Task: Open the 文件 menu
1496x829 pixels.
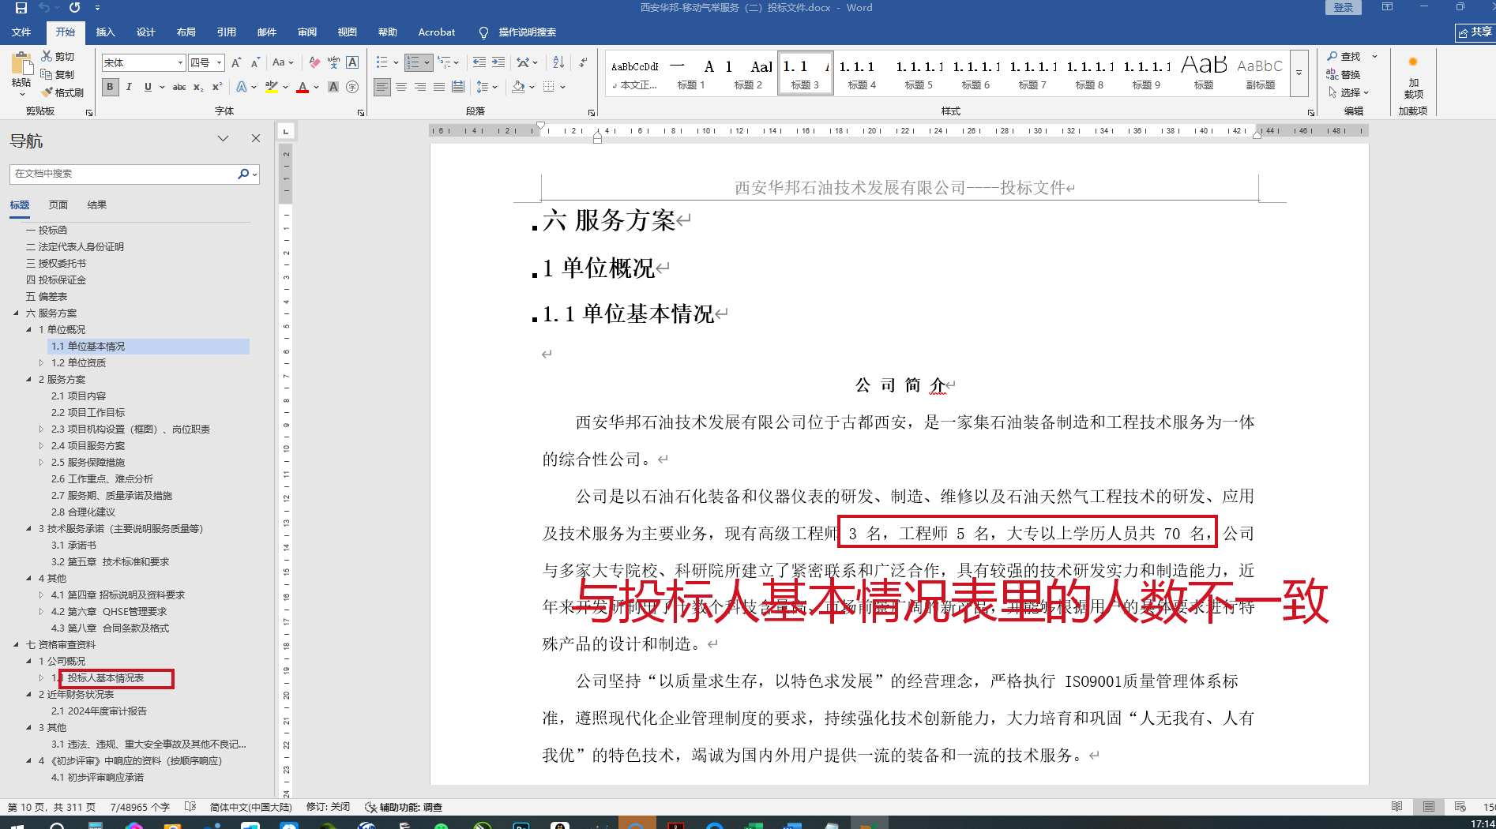Action: 21,32
